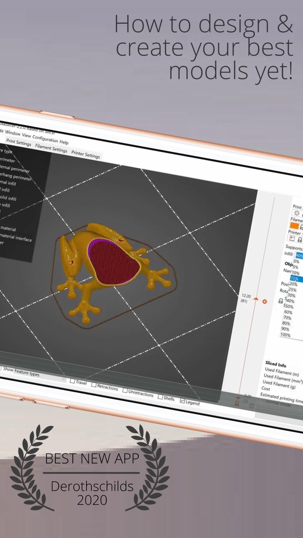Image resolution: width=303 pixels, height=538 pixels.
Task: Open the Configuration menu
Action: click(45, 139)
